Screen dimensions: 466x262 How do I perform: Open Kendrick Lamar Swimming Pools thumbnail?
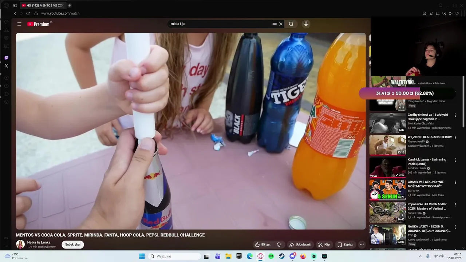click(x=388, y=167)
